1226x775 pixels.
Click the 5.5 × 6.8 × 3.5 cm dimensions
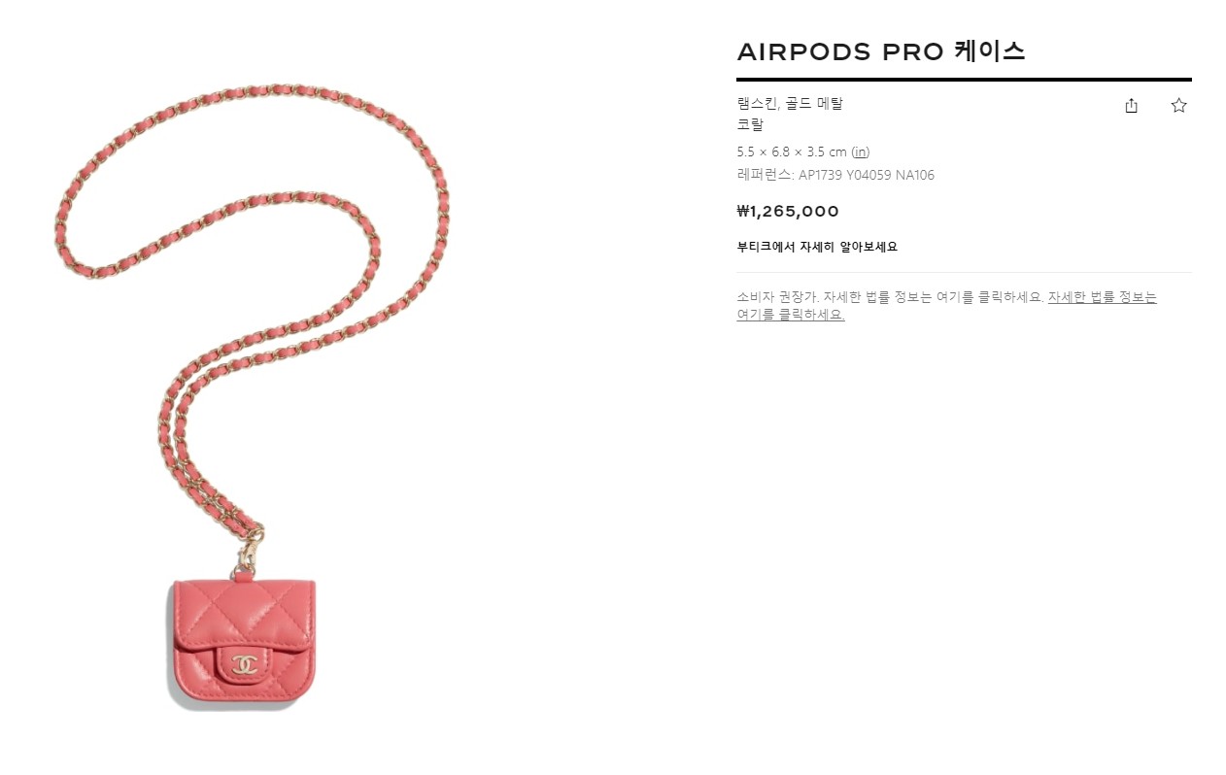click(x=792, y=152)
